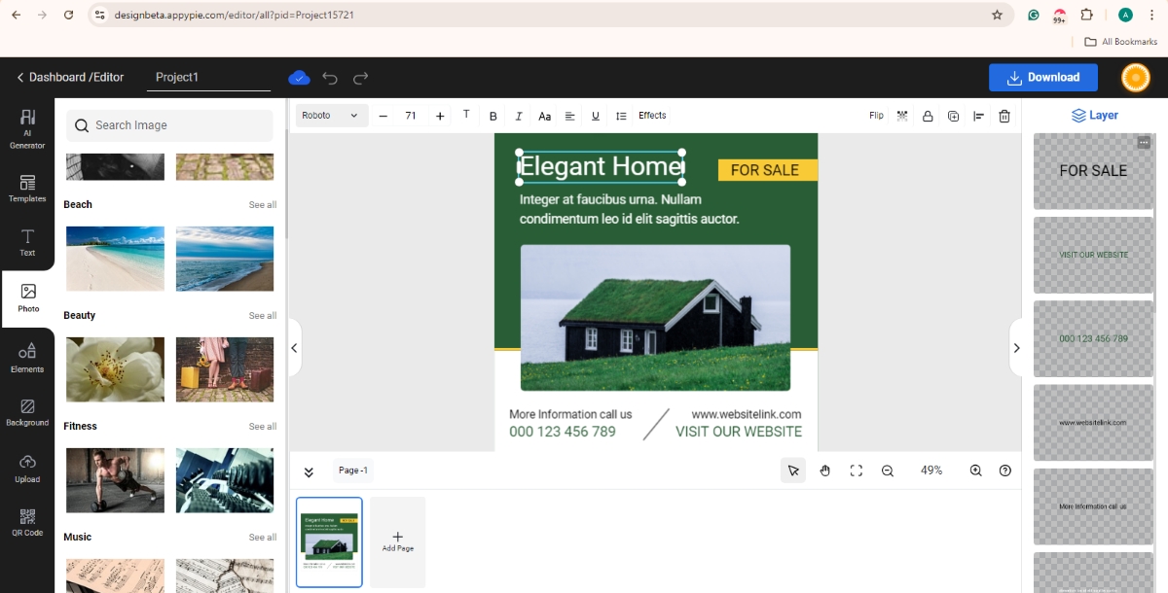Click the Search Image field

click(x=170, y=125)
